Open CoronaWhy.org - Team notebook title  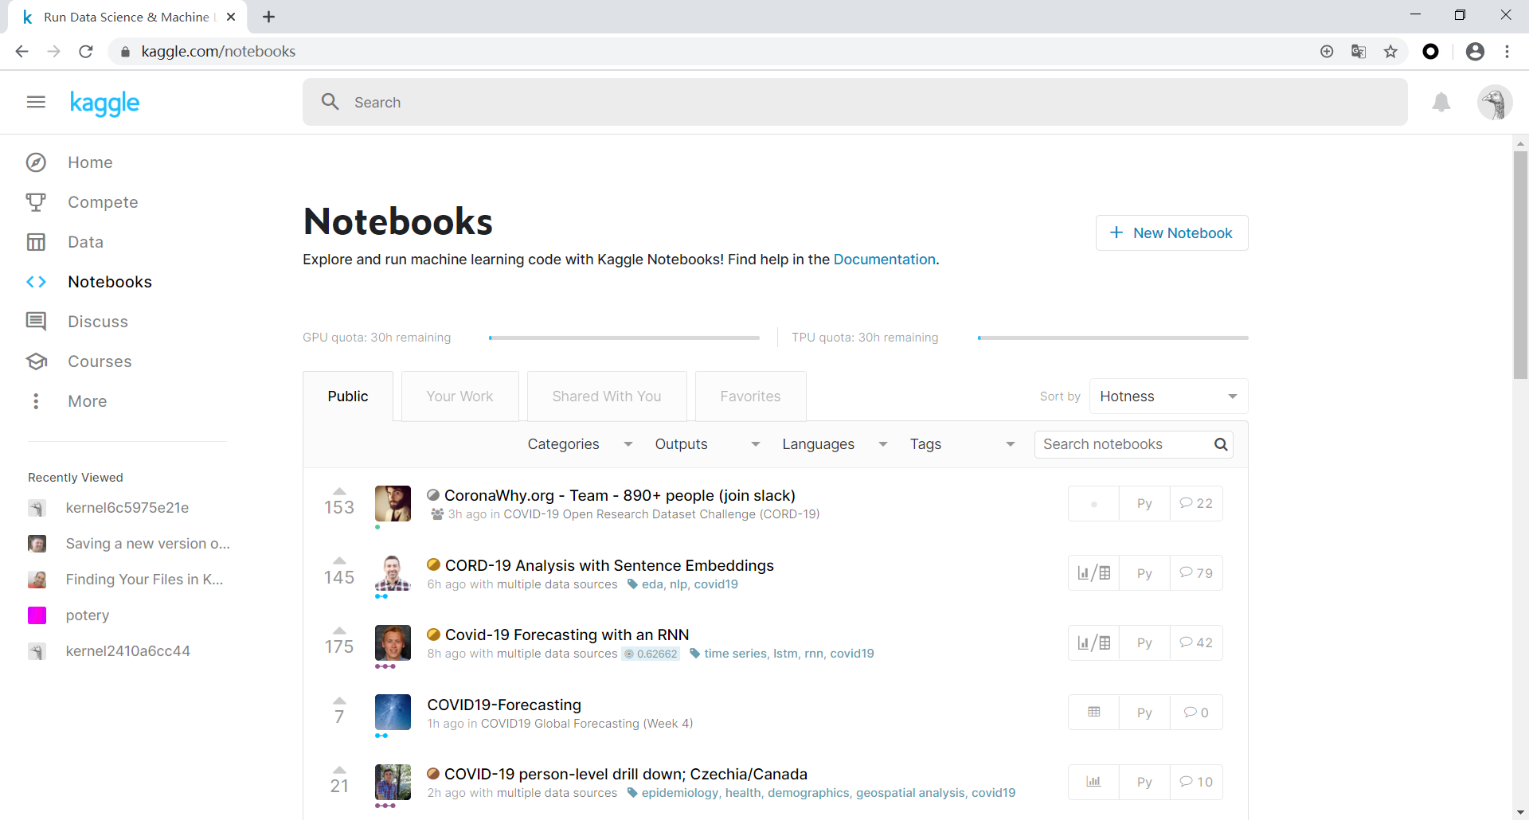tap(620, 495)
